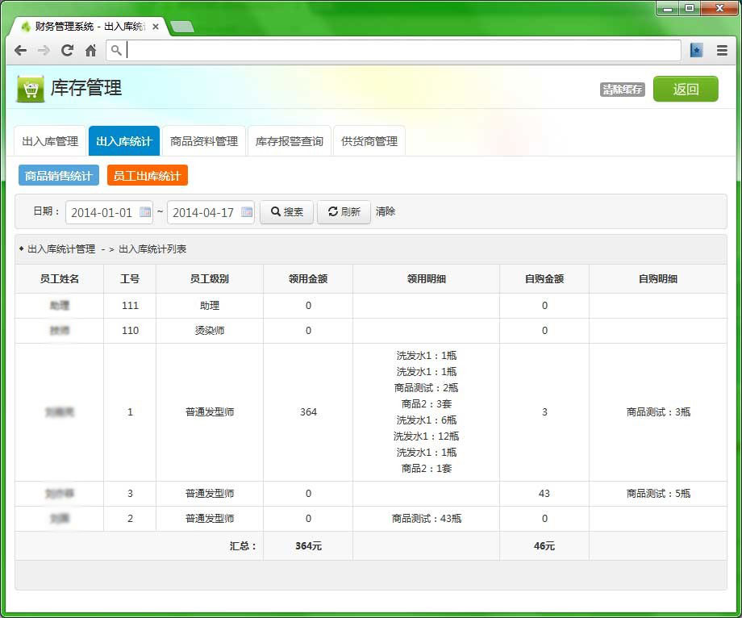Select the 库存报警查询 tab

click(290, 141)
